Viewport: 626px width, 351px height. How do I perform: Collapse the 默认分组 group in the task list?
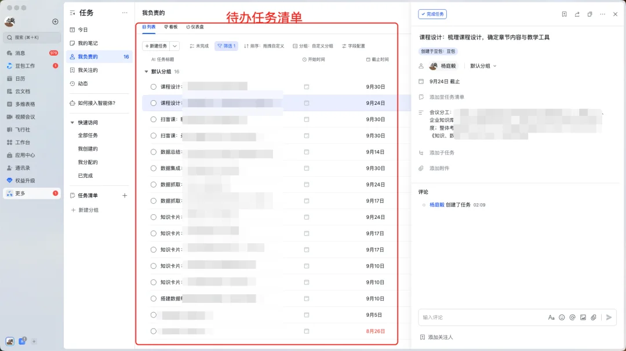click(146, 72)
